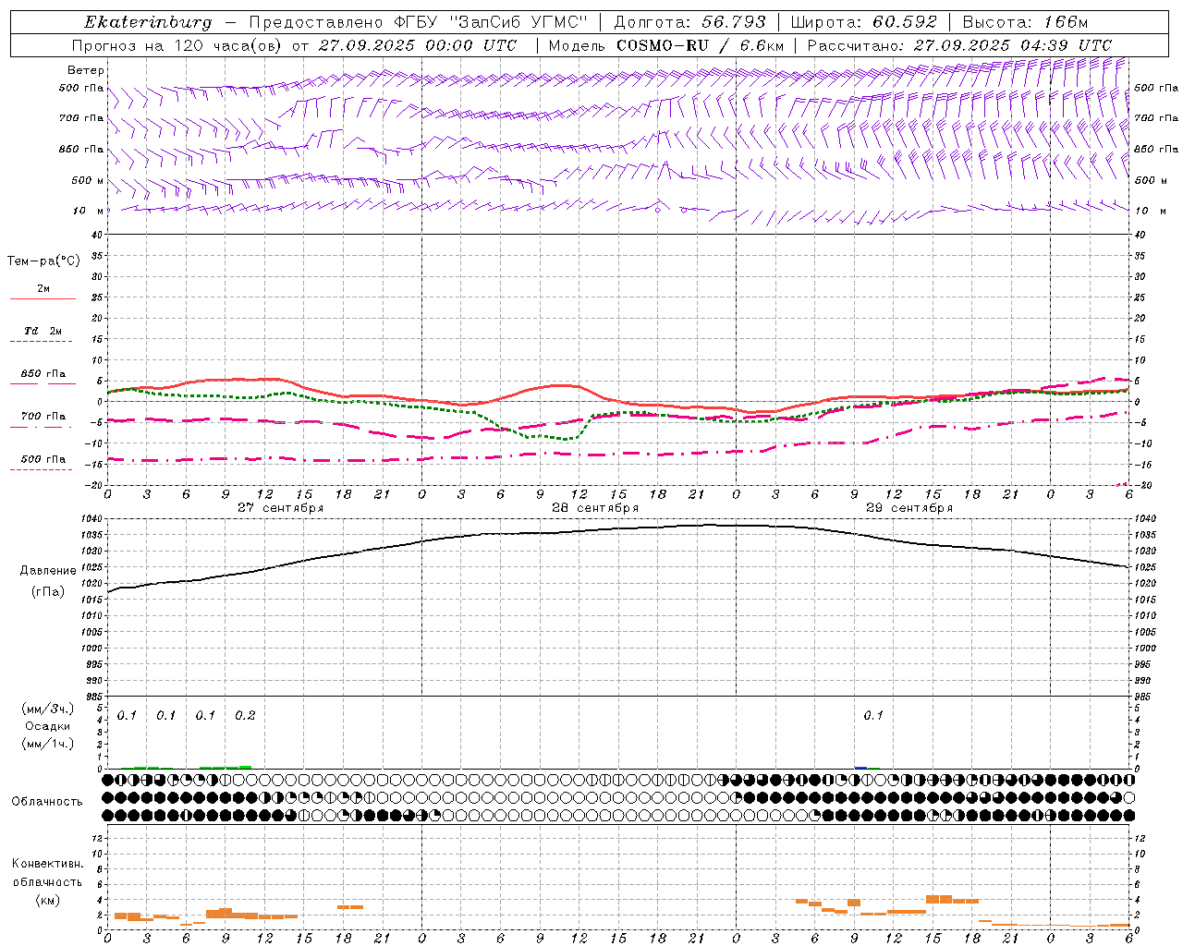Click the "Осадки" precipitation label
This screenshot has height=946, width=1183.
point(47,726)
